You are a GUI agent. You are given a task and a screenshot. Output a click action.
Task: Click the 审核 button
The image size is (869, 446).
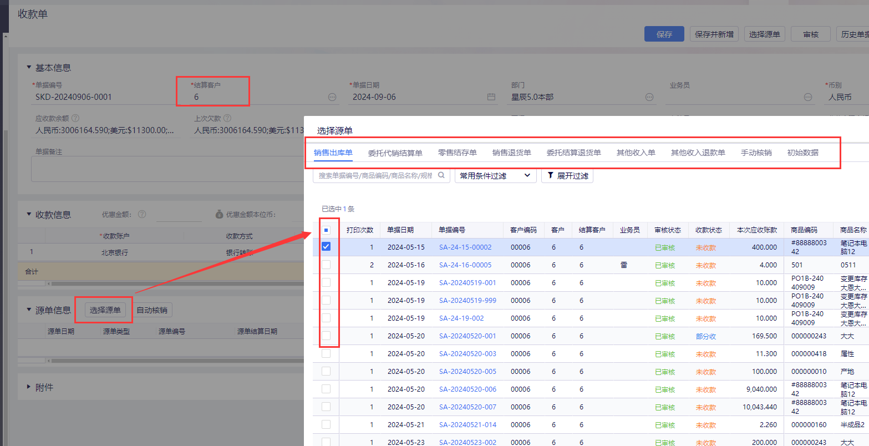[x=811, y=34]
